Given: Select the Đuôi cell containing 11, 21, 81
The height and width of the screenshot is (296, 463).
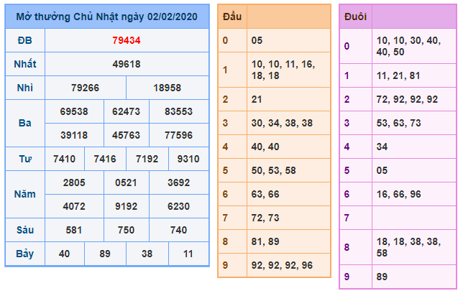Looking at the screenshot, I should click(x=413, y=75).
